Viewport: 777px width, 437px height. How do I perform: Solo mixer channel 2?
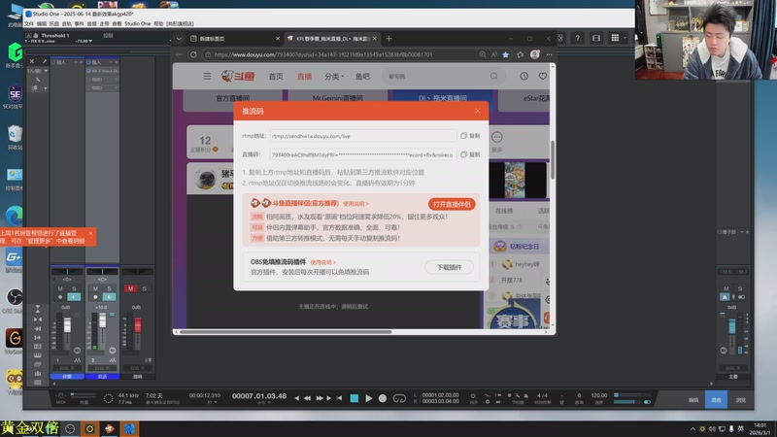pyautogui.click(x=110, y=288)
